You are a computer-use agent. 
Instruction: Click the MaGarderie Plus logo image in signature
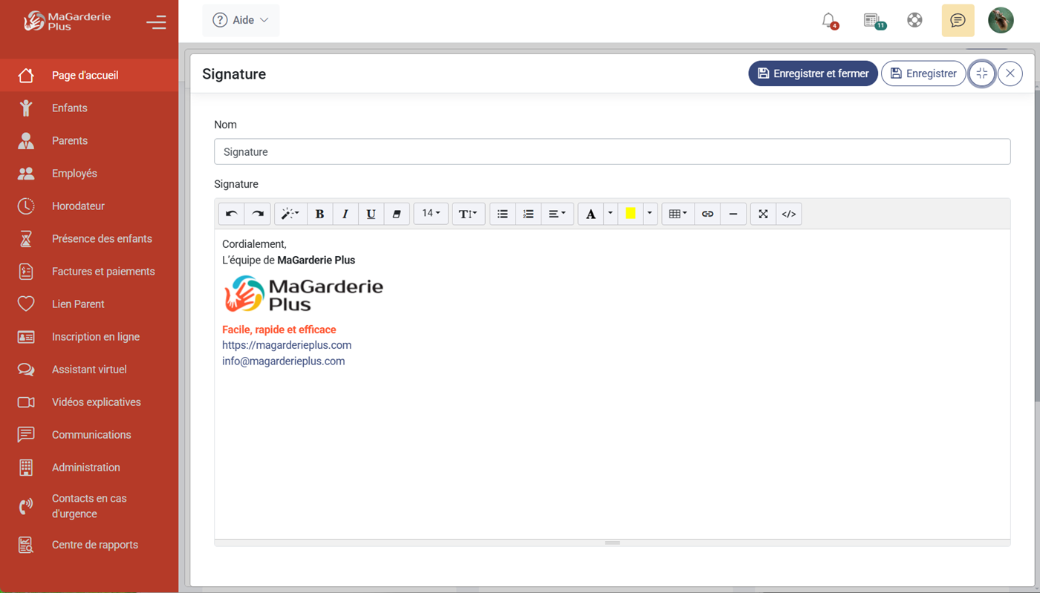(303, 294)
